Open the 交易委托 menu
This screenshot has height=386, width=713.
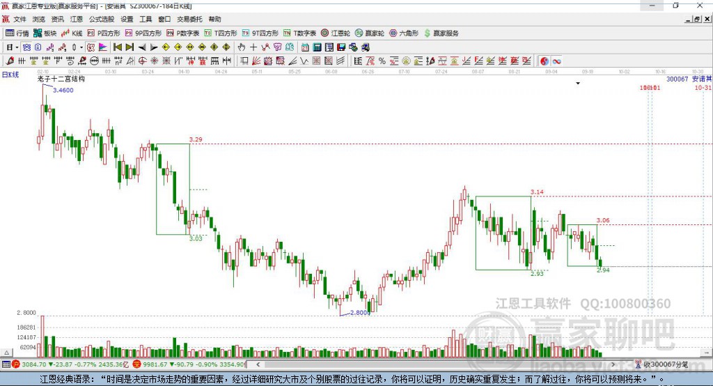[189, 19]
